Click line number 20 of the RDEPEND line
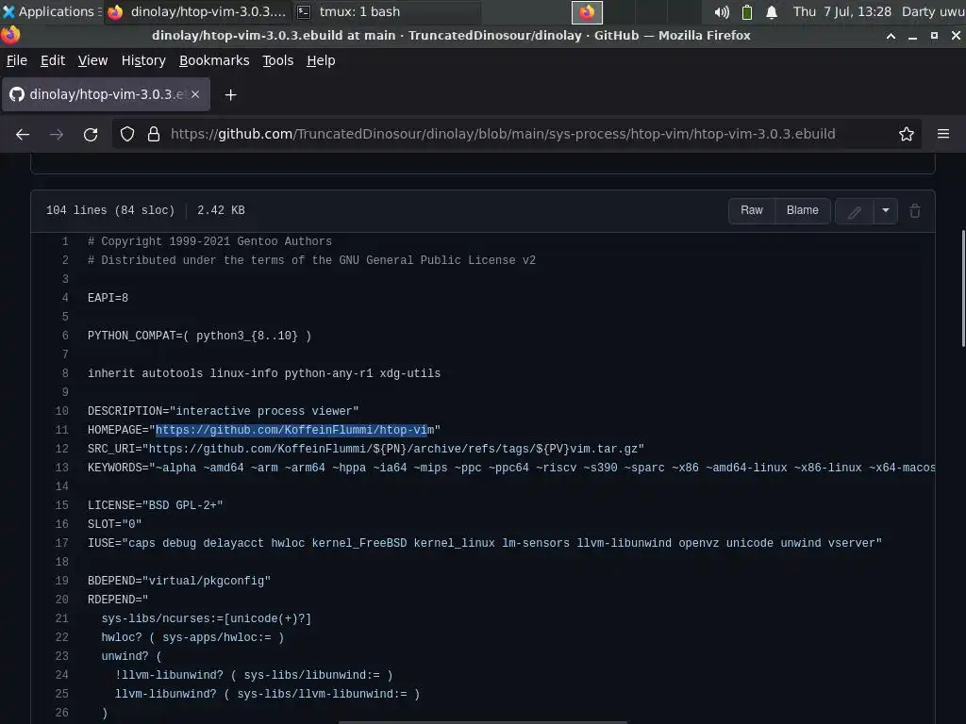The image size is (966, 724). click(61, 600)
